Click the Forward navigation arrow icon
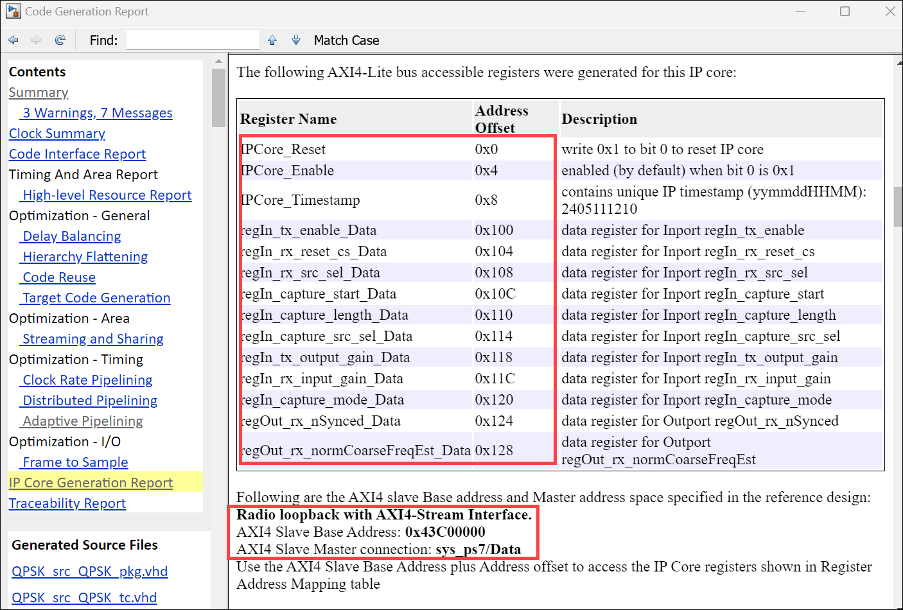 tap(37, 40)
